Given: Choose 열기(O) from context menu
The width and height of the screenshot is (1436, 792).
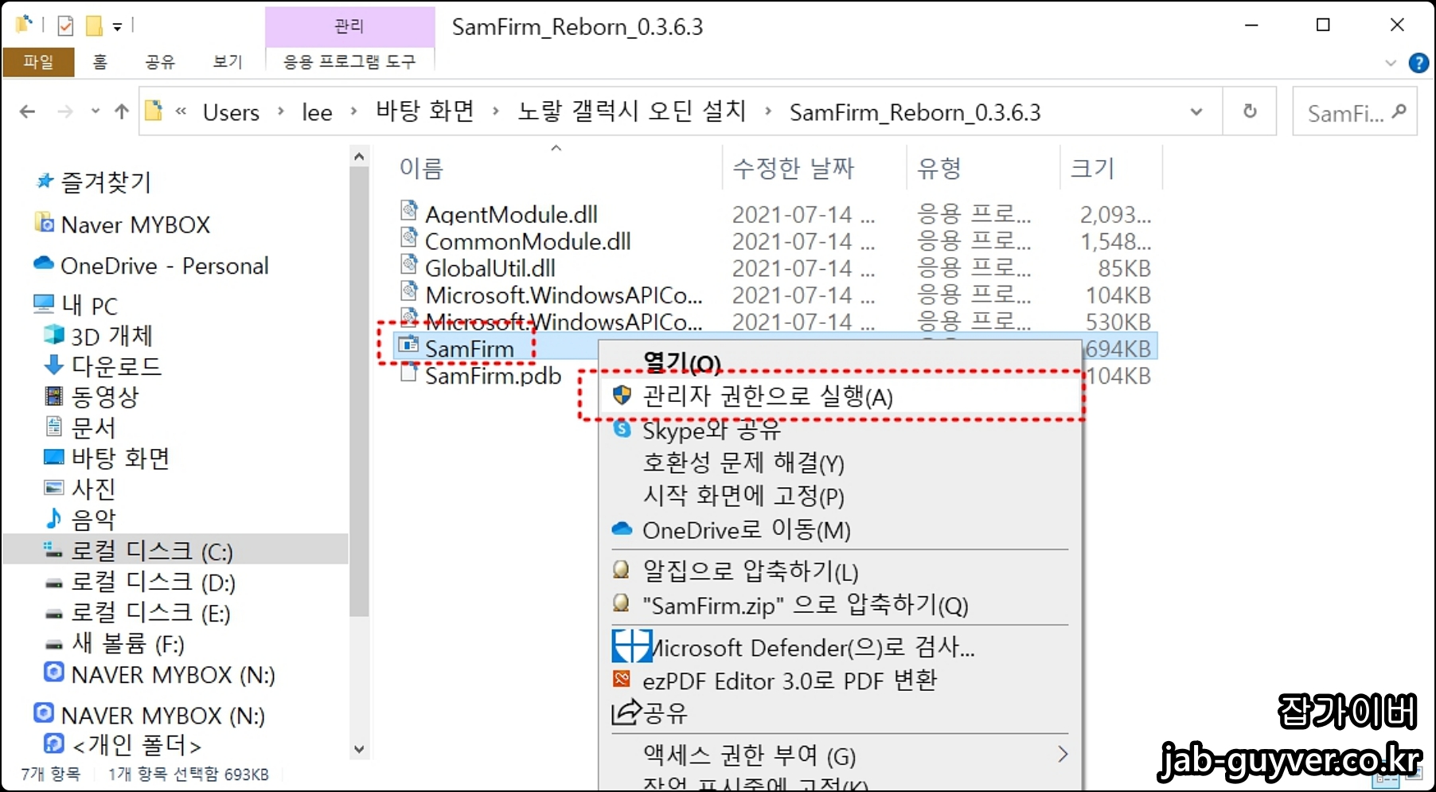Looking at the screenshot, I should (x=682, y=363).
